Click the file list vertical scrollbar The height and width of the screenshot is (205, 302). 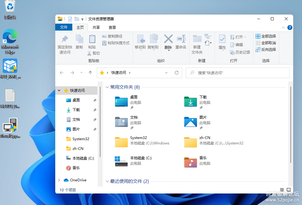pyautogui.click(x=291, y=125)
